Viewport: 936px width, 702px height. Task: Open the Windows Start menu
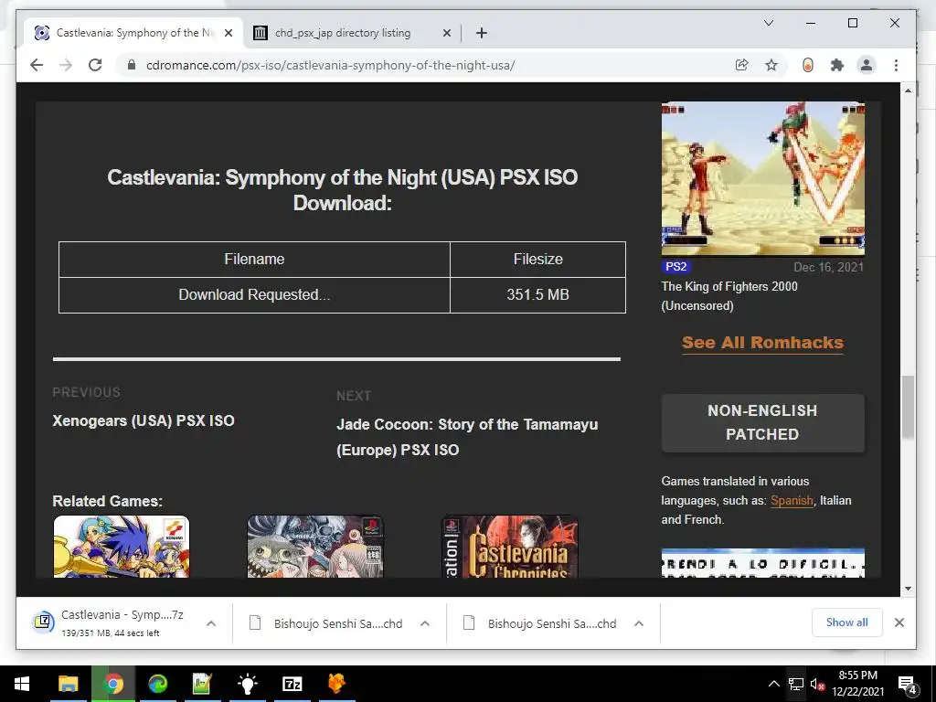(x=22, y=684)
